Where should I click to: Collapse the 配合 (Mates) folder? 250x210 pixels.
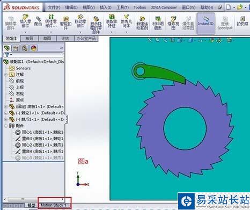[x=6, y=126]
